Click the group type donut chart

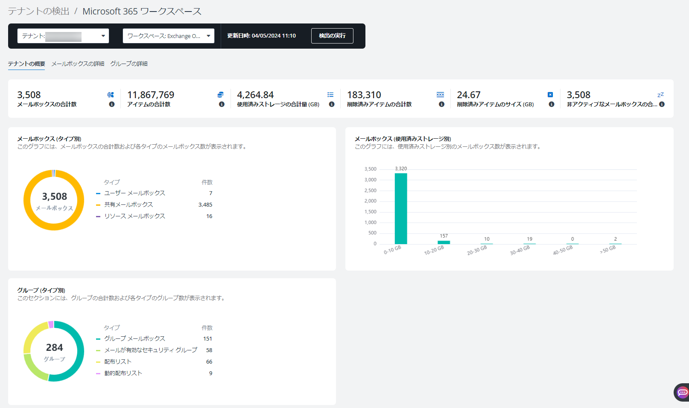point(54,351)
